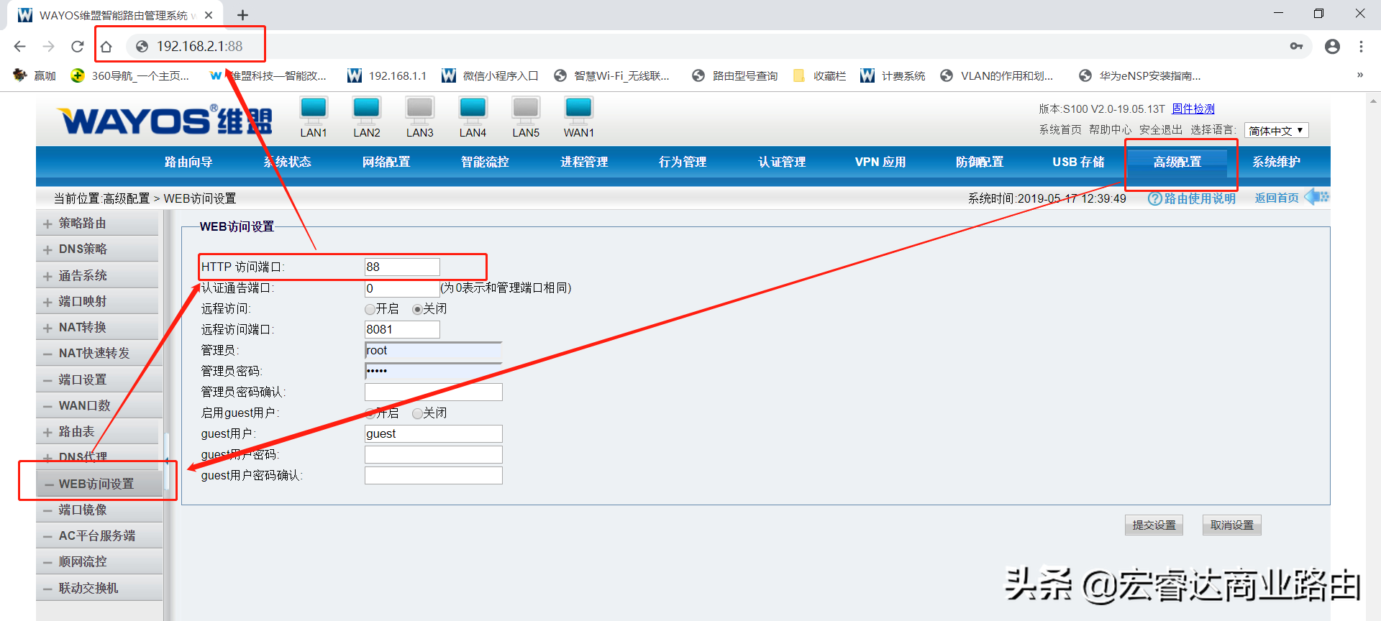1381x621 pixels.
Task: Click the 管理员密码确认 input field
Action: pyautogui.click(x=433, y=392)
